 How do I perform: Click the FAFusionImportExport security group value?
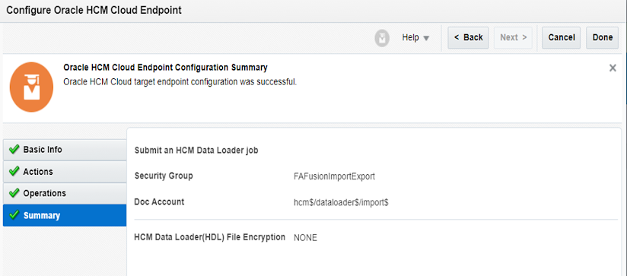coord(334,176)
